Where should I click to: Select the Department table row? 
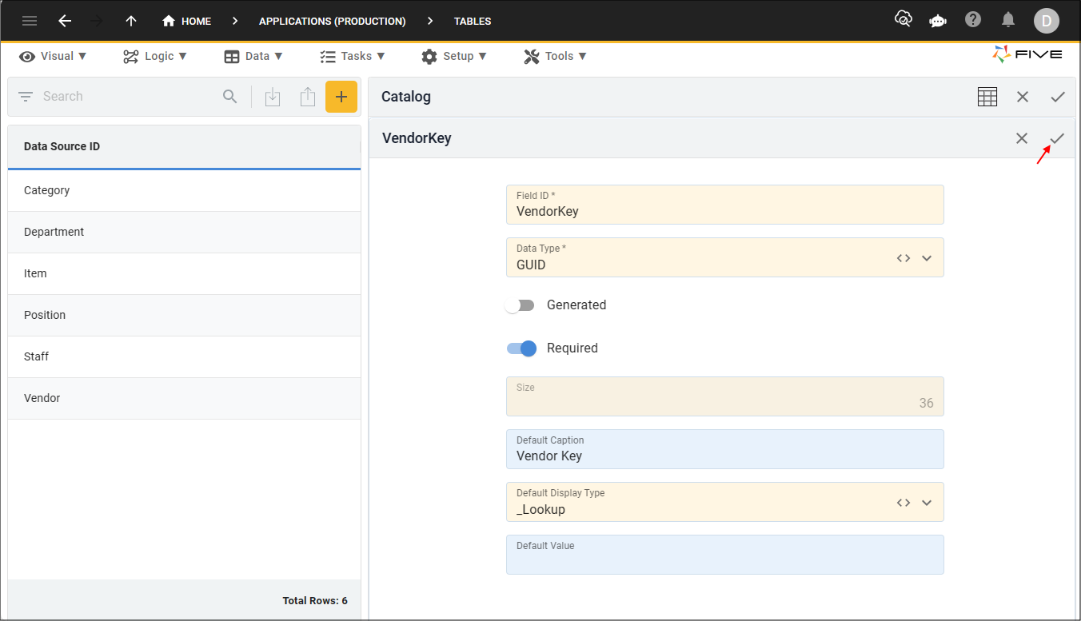184,232
